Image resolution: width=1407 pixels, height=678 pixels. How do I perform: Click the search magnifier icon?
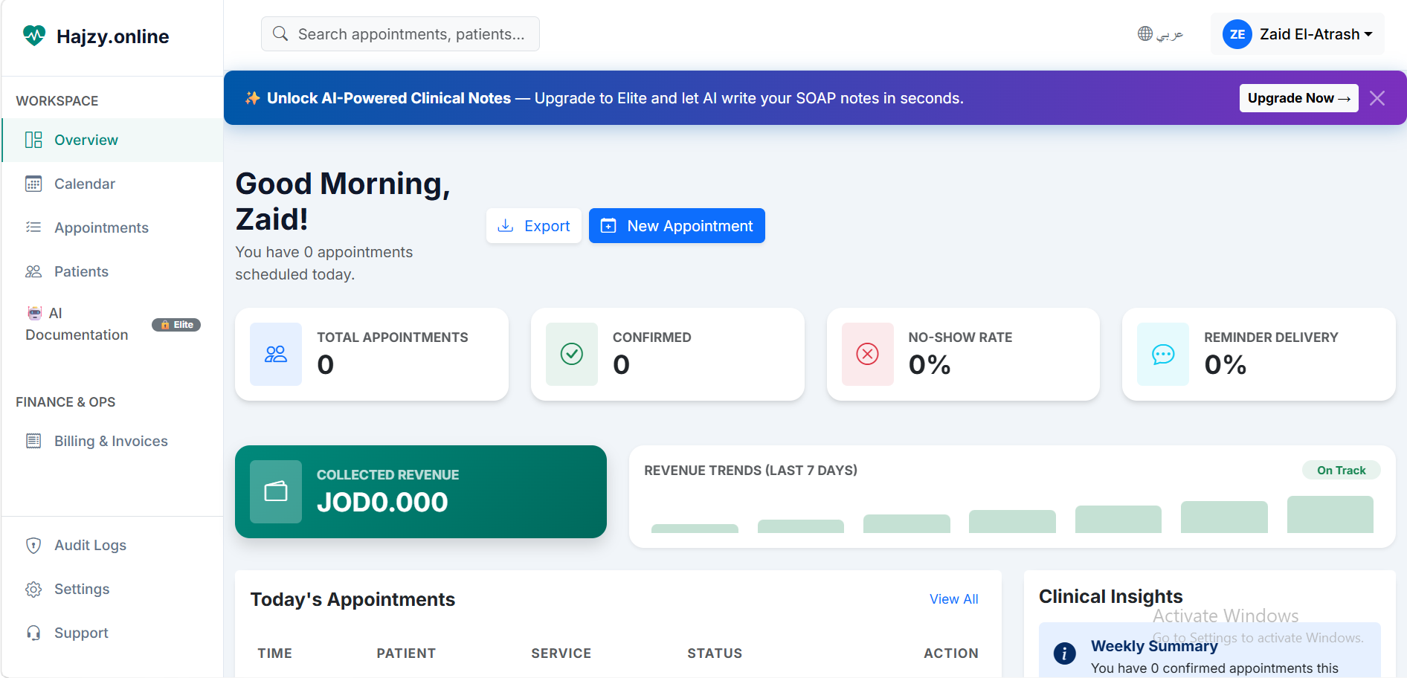[280, 34]
